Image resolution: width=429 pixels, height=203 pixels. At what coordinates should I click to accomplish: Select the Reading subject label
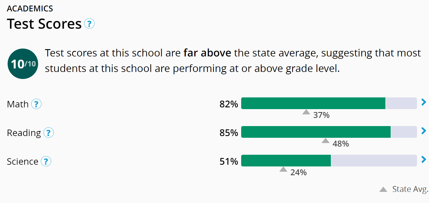[x=24, y=133]
